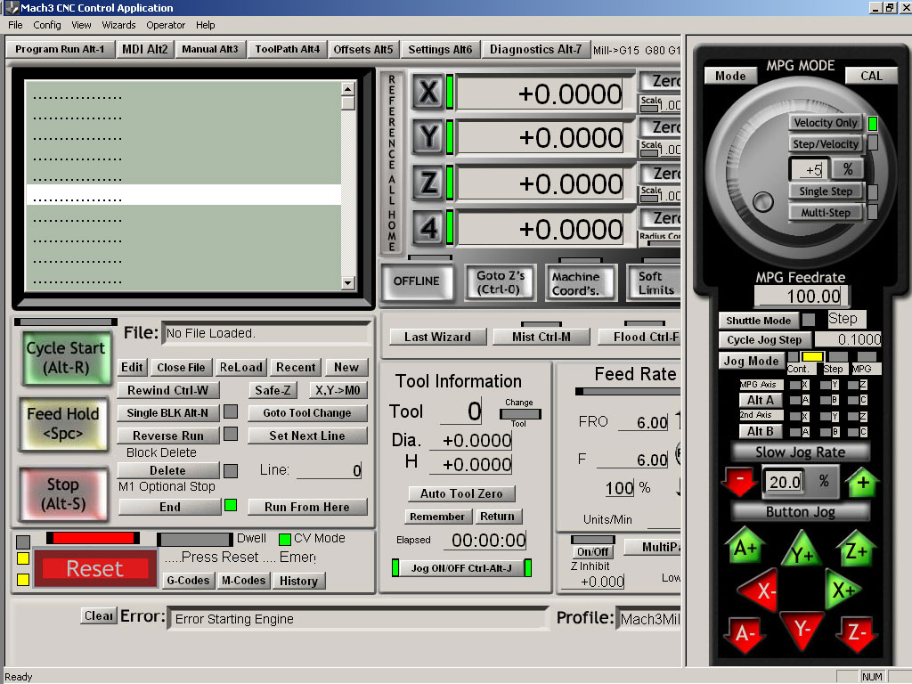Jog with the green A+ arrow

pos(745,546)
